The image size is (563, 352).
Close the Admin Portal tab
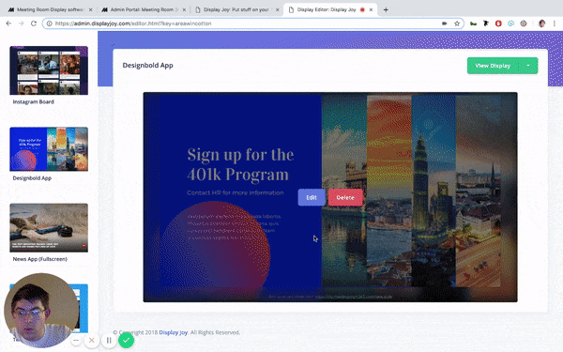[184, 9]
